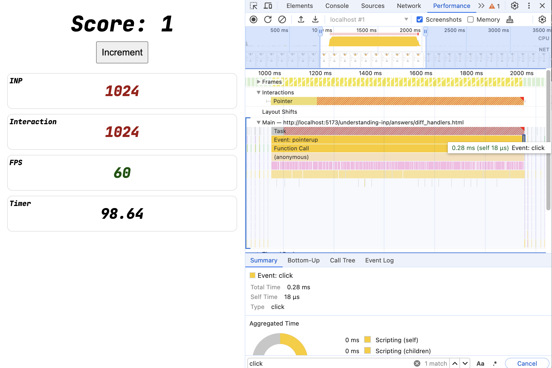Click the clear performance recordings icon
552x368 pixels.
282,19
